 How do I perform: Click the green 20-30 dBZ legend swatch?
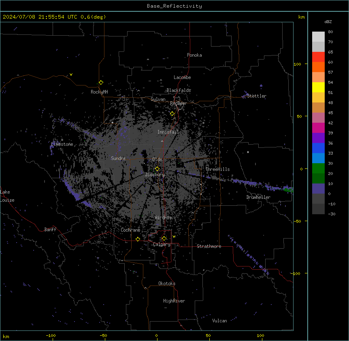(318, 168)
